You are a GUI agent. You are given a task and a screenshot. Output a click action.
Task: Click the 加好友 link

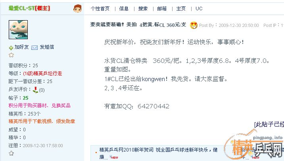tap(21, 47)
